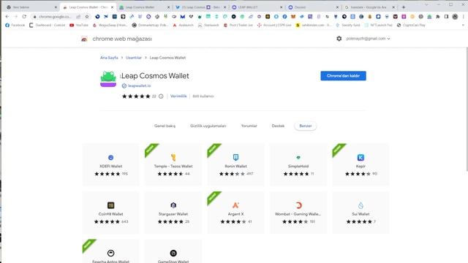Select the Benzer tab
Image resolution: width=468 pixels, height=263 pixels.
click(306, 126)
